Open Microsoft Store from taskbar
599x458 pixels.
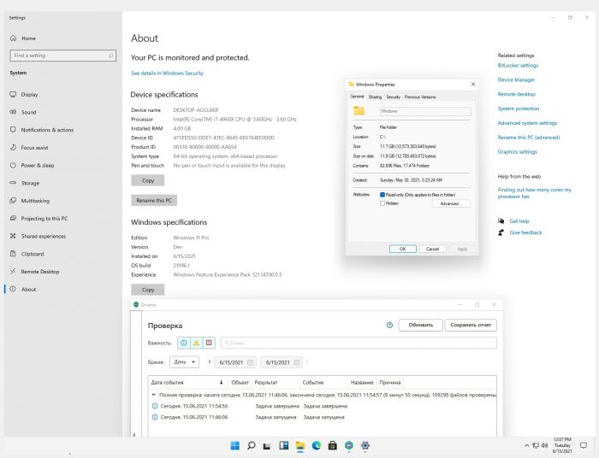pos(333,445)
